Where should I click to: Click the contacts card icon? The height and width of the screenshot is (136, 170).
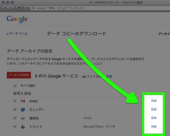(x=23, y=118)
